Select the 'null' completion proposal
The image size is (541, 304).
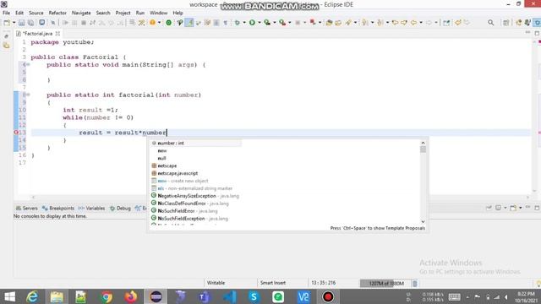(161, 158)
